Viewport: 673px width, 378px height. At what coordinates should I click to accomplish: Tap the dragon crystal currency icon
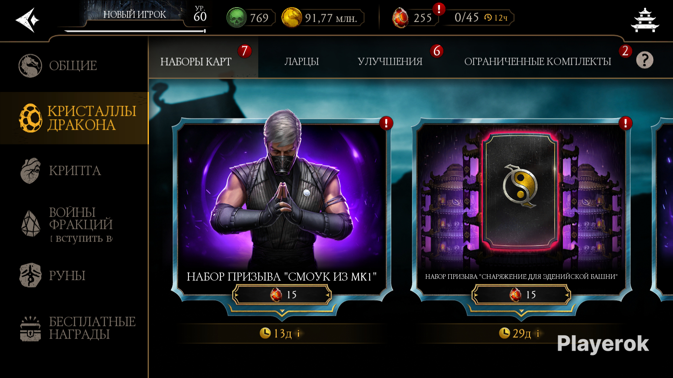[400, 18]
